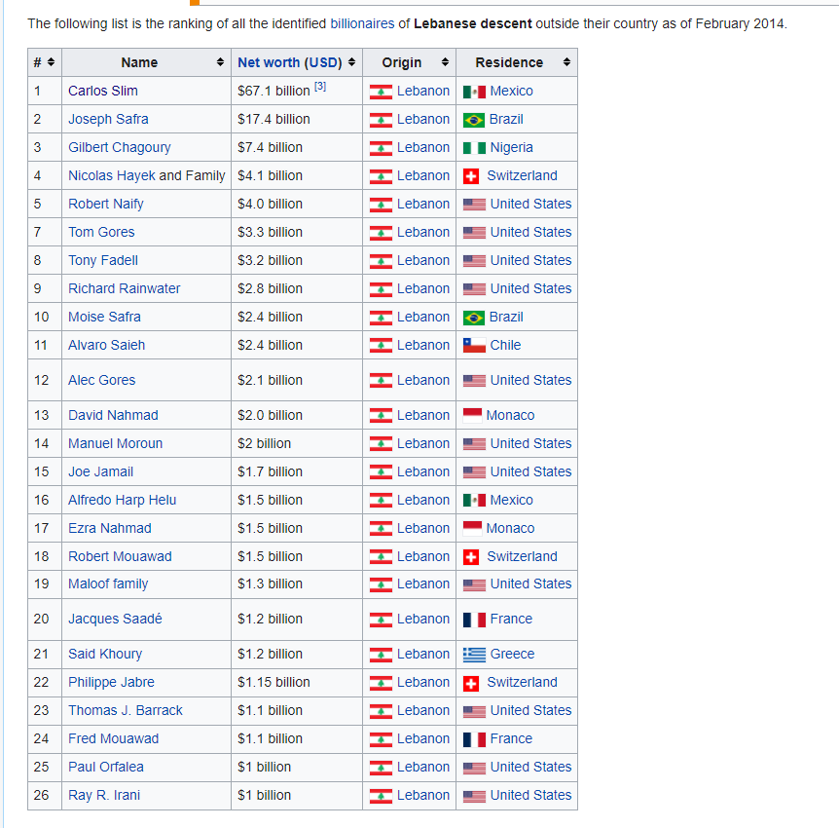This screenshot has height=828, width=839.
Task: Select the $1.15 billion net worth cell
Action: pos(297,682)
